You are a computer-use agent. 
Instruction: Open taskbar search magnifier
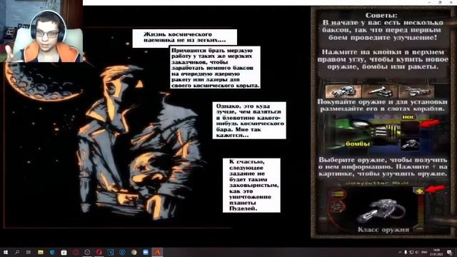17,252
